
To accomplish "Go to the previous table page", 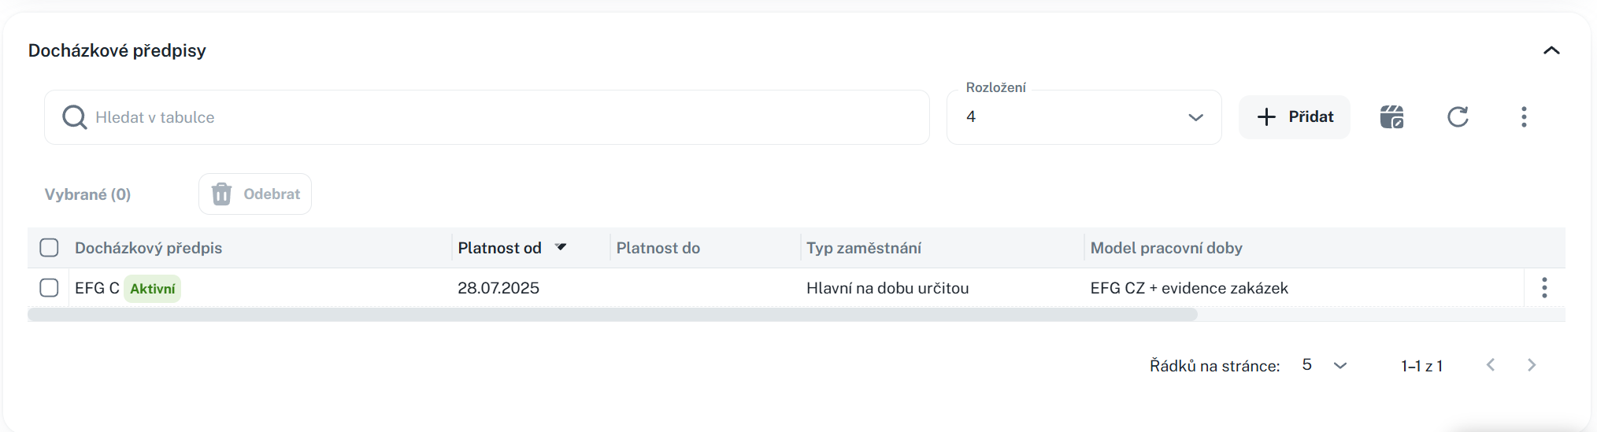I will coord(1490,365).
